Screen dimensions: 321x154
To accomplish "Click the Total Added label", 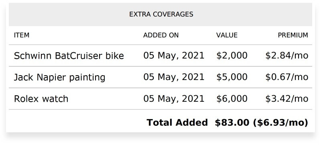I will tap(177, 122).
